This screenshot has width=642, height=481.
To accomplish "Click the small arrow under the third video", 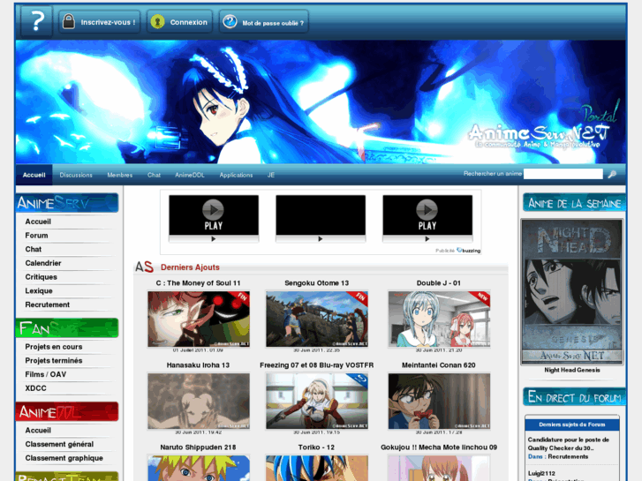I will (x=427, y=239).
